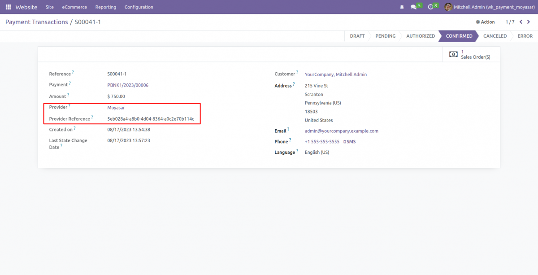The height and width of the screenshot is (275, 538).
Task: Open the Action gear menu
Action: click(485, 22)
